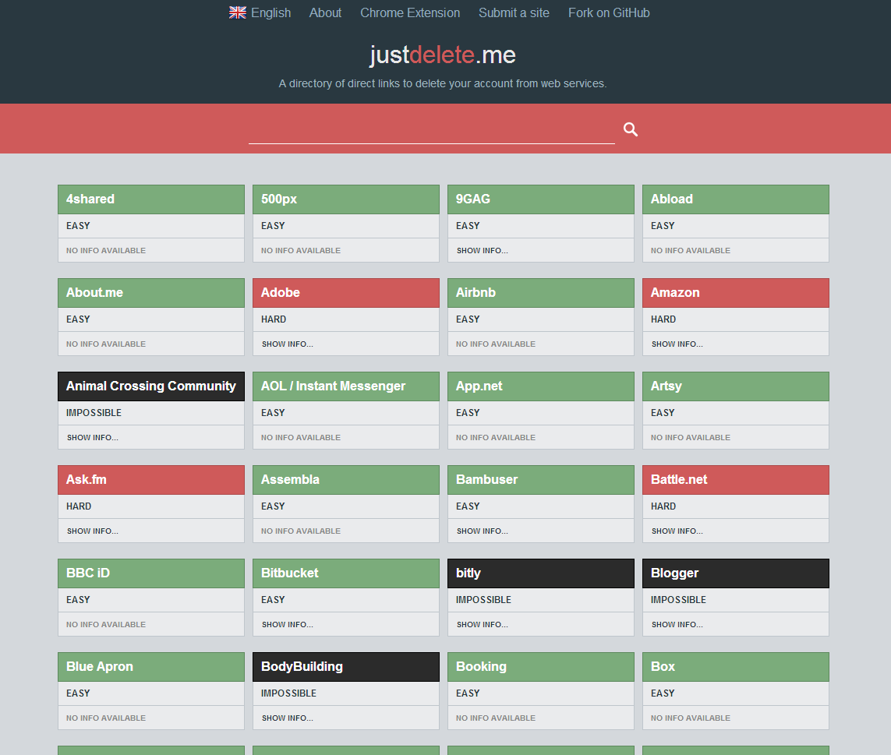Show info for Blogger
Viewport: 891px width, 755px height.
676,624
